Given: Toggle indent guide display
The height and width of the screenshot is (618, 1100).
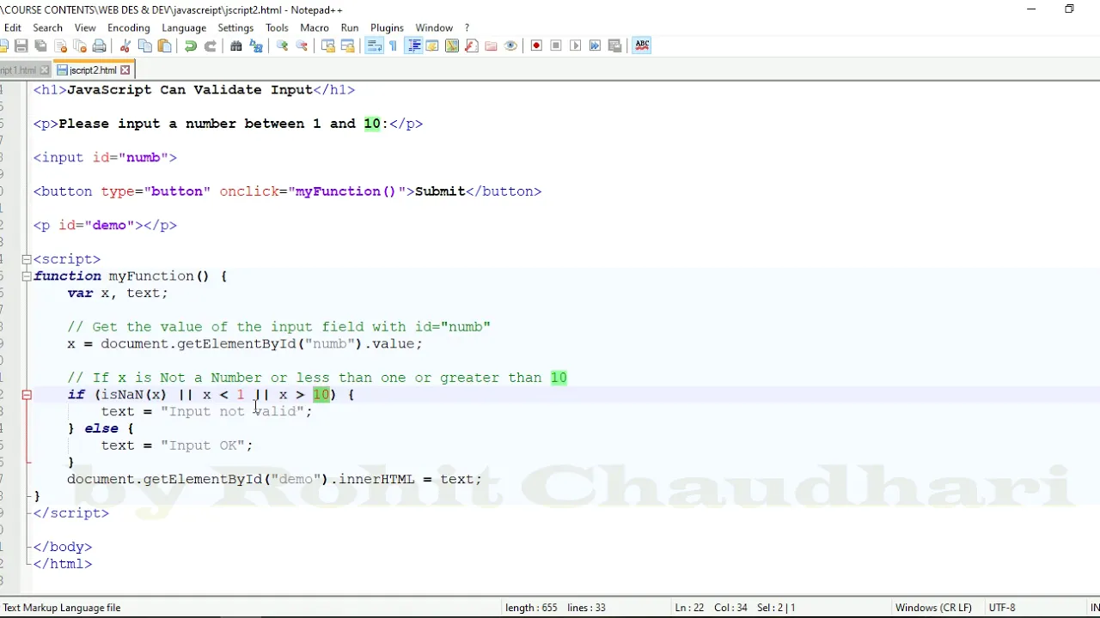Looking at the screenshot, I should coord(413,45).
